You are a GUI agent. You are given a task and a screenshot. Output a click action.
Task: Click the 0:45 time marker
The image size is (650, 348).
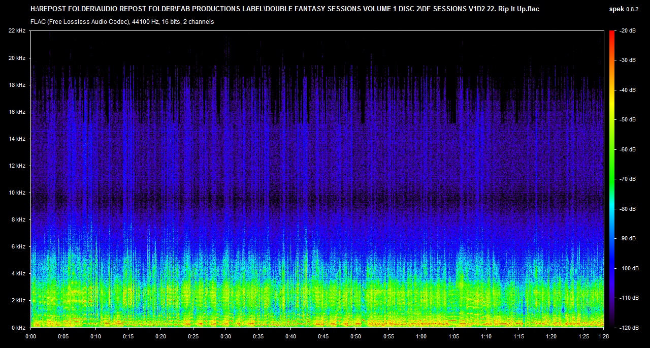323,337
